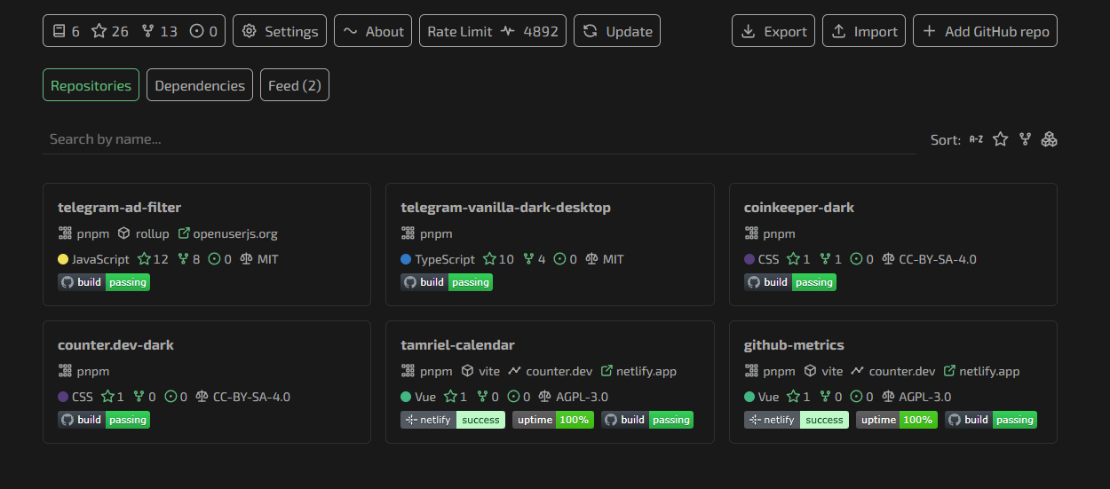Screen dimensions: 1110x489
Task: Open the Repositories tab
Action: pos(91,85)
